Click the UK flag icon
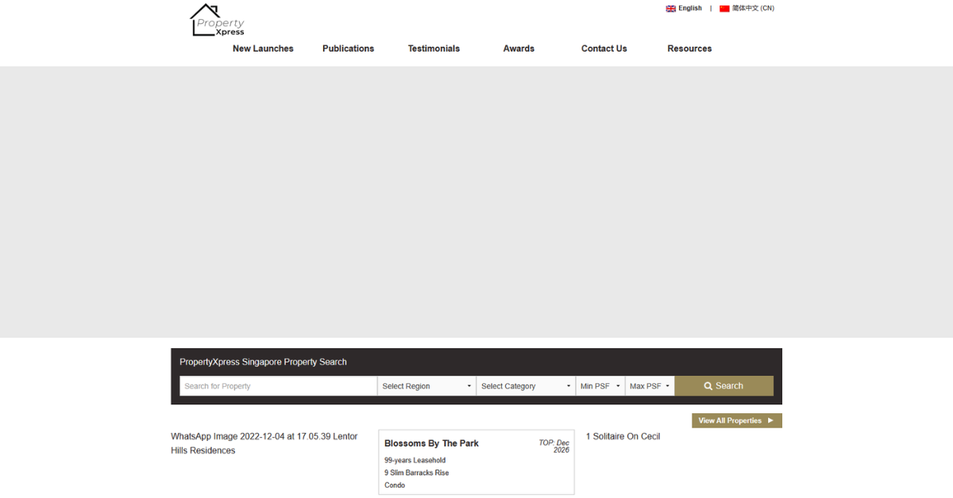The height and width of the screenshot is (498, 953). point(671,9)
